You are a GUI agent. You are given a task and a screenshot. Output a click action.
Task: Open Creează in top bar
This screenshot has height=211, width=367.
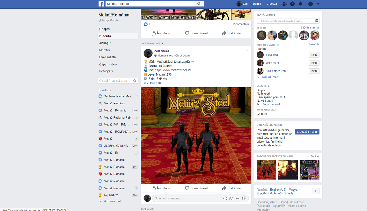pyautogui.click(x=272, y=4)
